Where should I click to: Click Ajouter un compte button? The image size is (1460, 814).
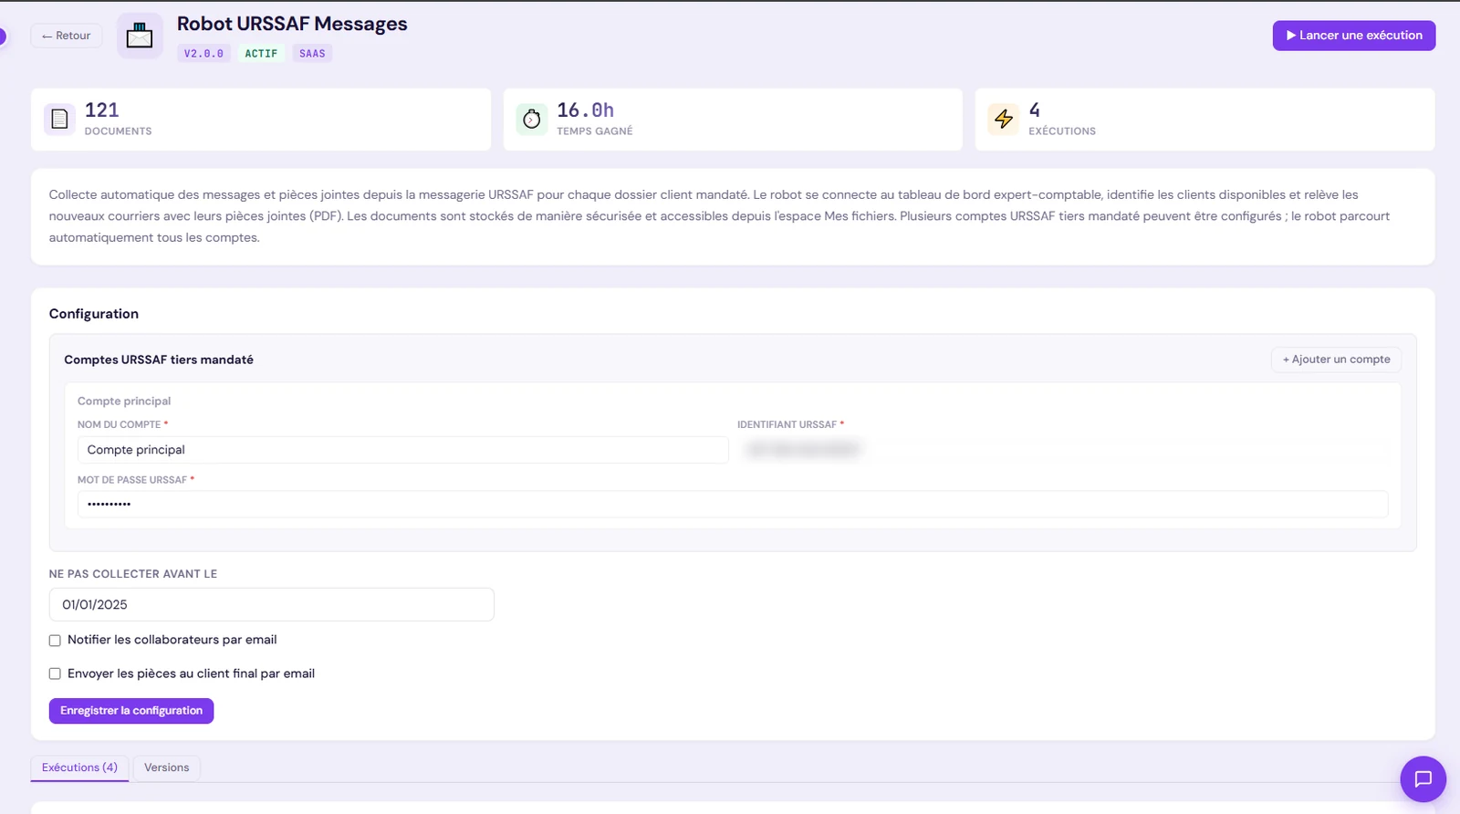point(1336,360)
